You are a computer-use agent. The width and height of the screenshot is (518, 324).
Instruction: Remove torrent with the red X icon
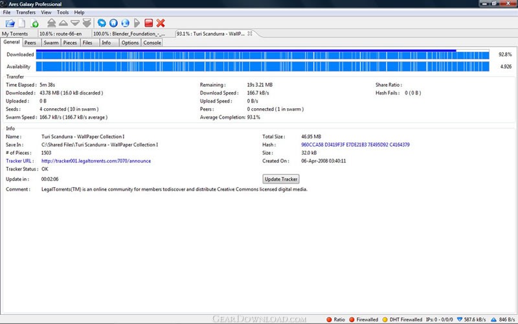click(161, 23)
